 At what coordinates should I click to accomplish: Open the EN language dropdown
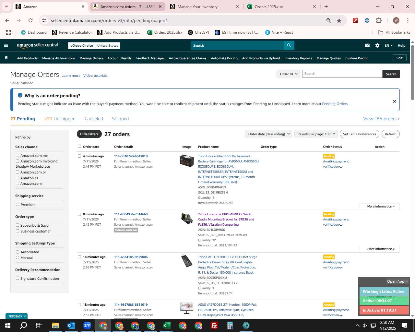point(388,45)
